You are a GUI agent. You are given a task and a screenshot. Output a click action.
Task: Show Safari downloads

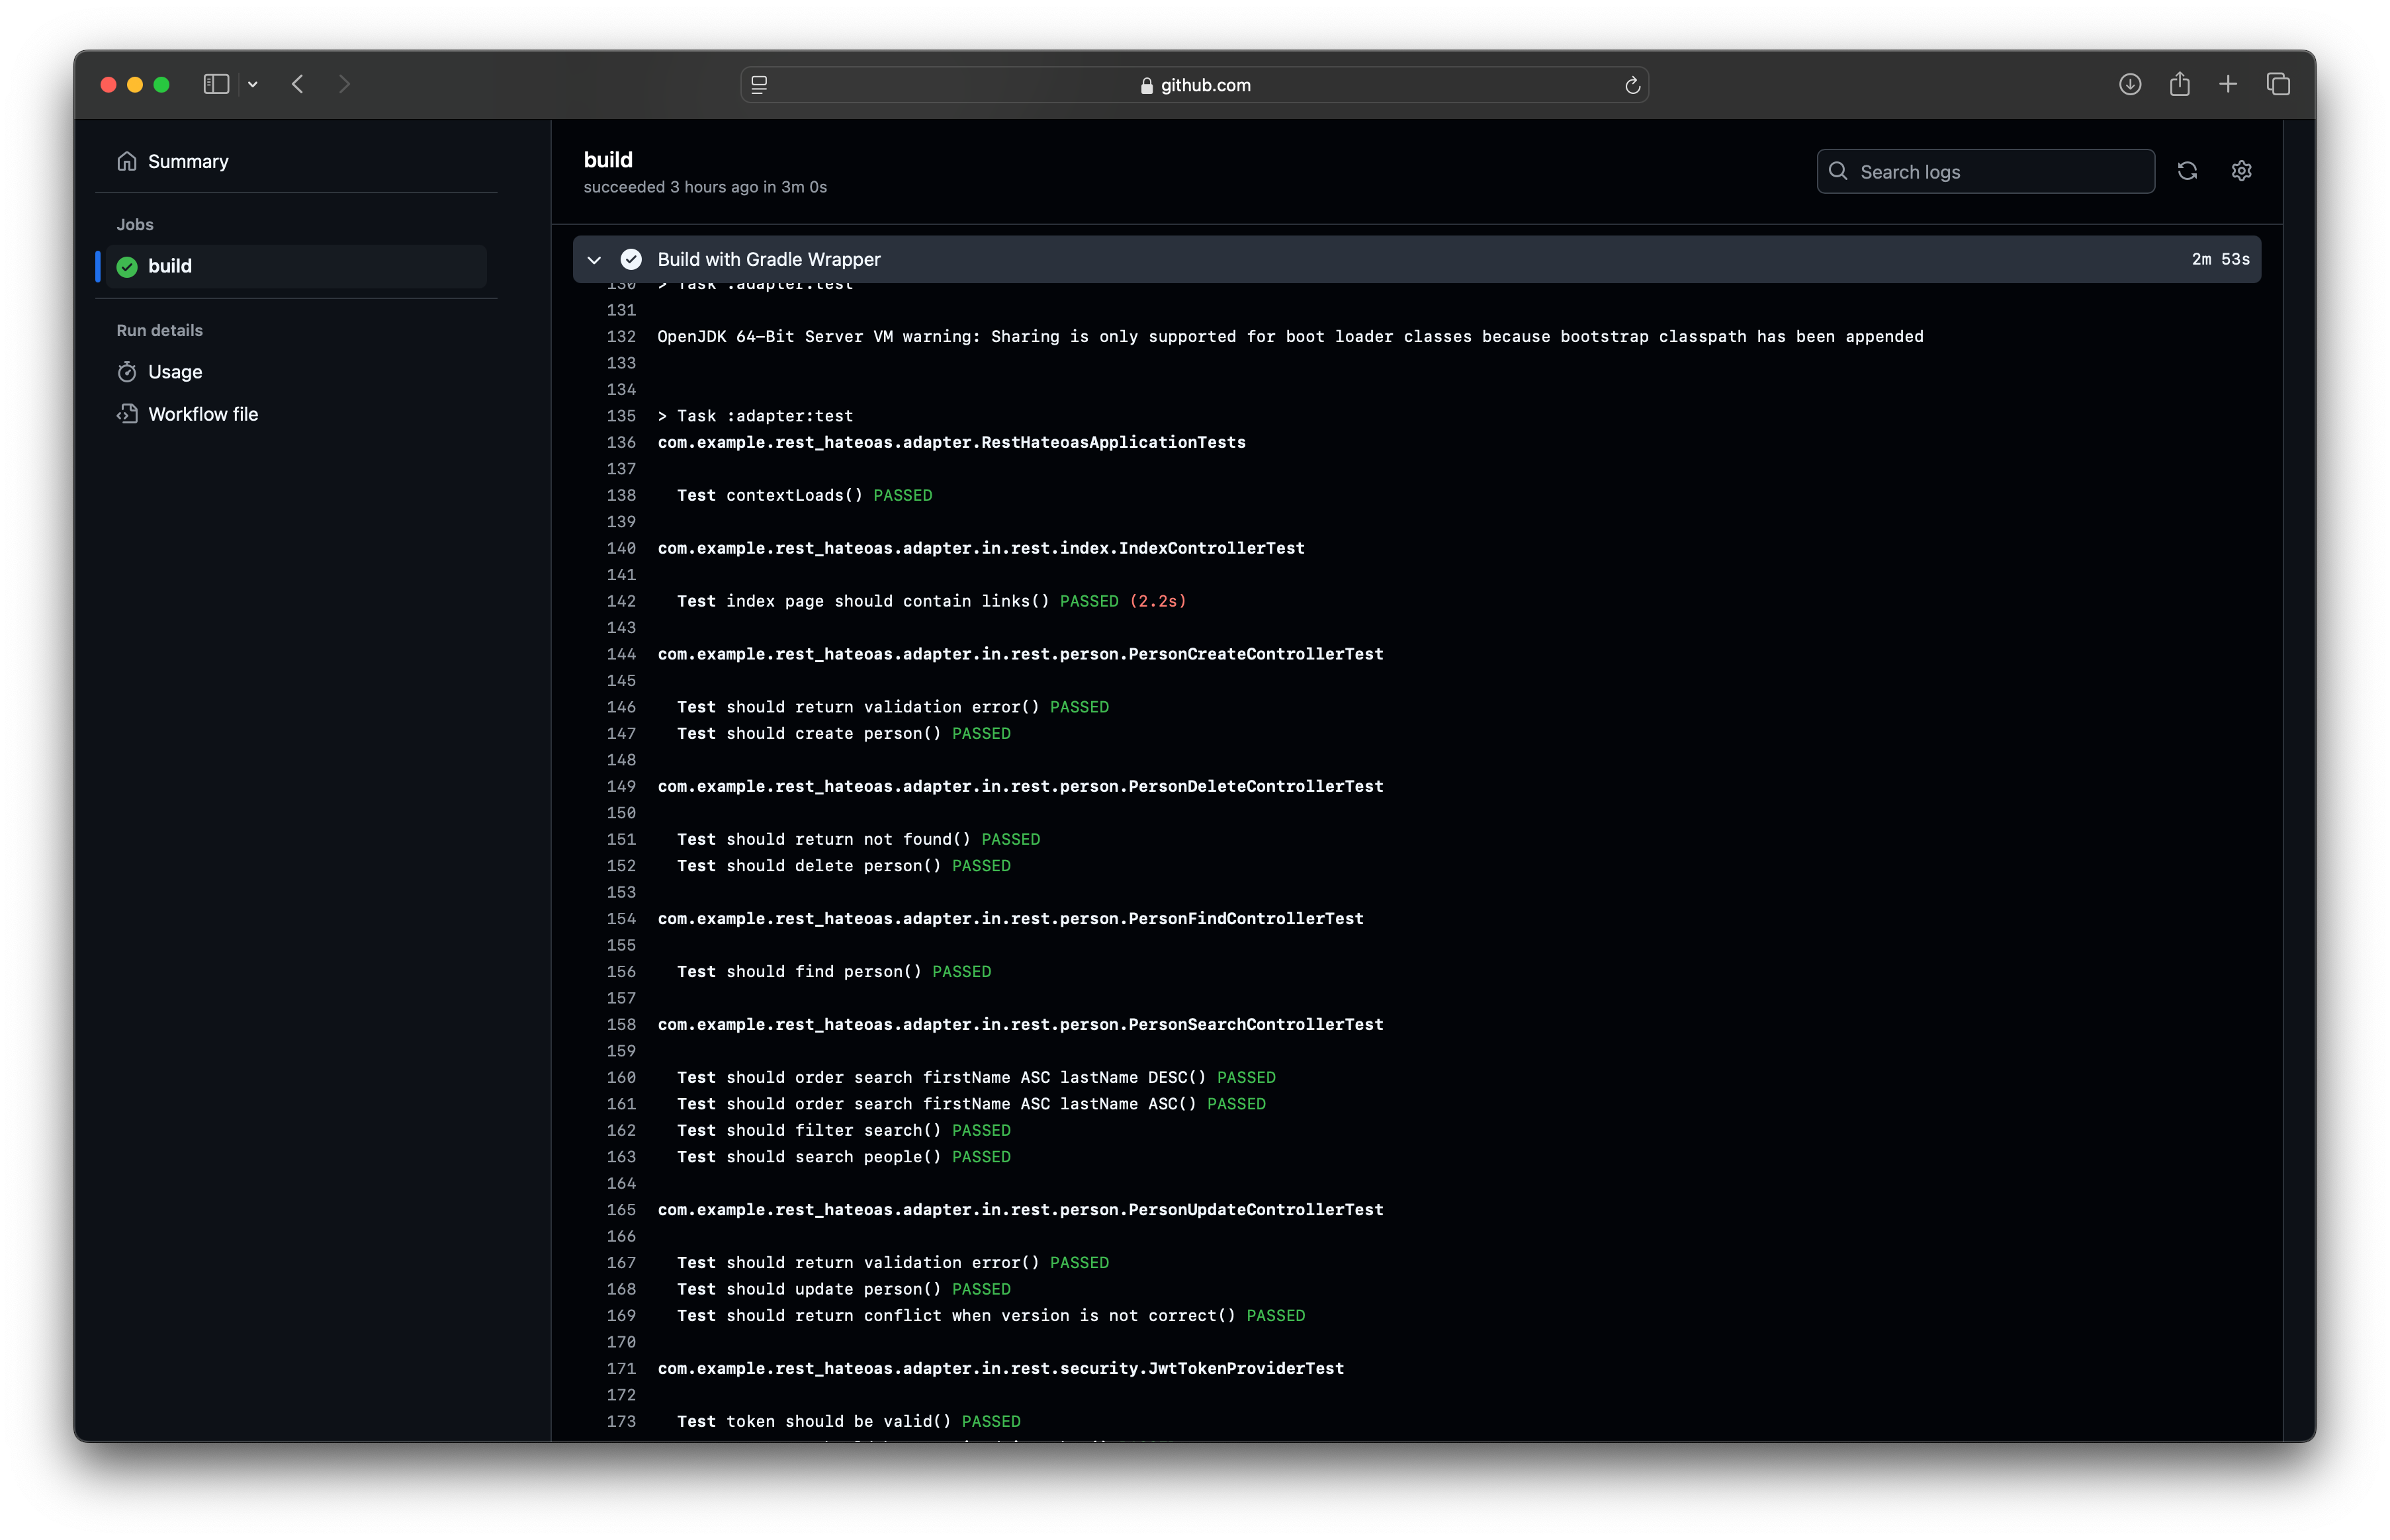pyautogui.click(x=2130, y=84)
